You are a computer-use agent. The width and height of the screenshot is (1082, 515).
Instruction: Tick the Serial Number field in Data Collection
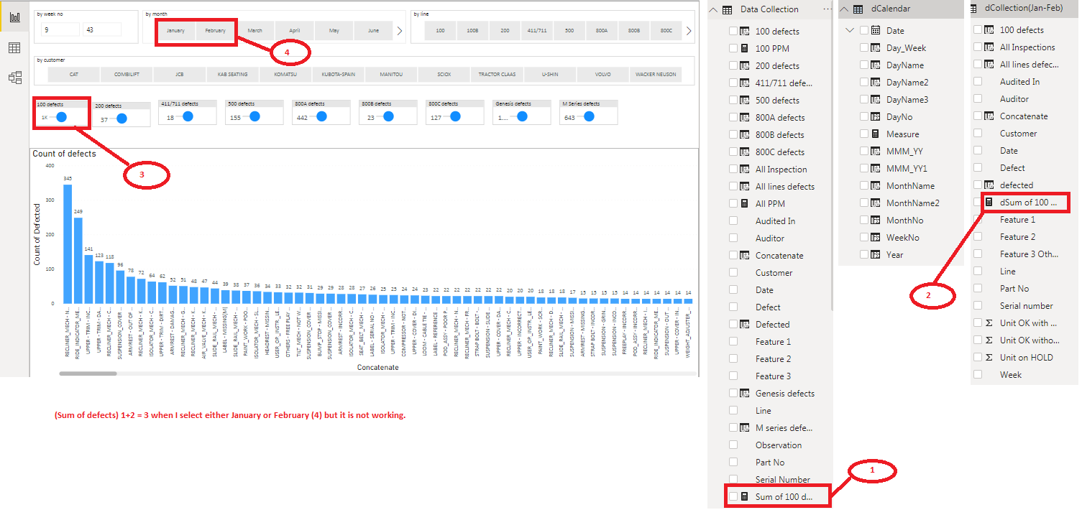(x=733, y=479)
